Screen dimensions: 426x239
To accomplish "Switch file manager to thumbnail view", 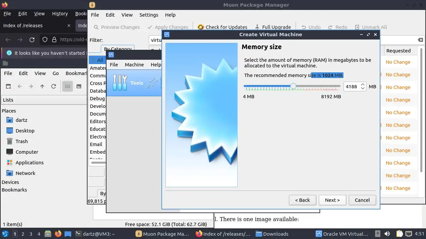I will [79, 86].
